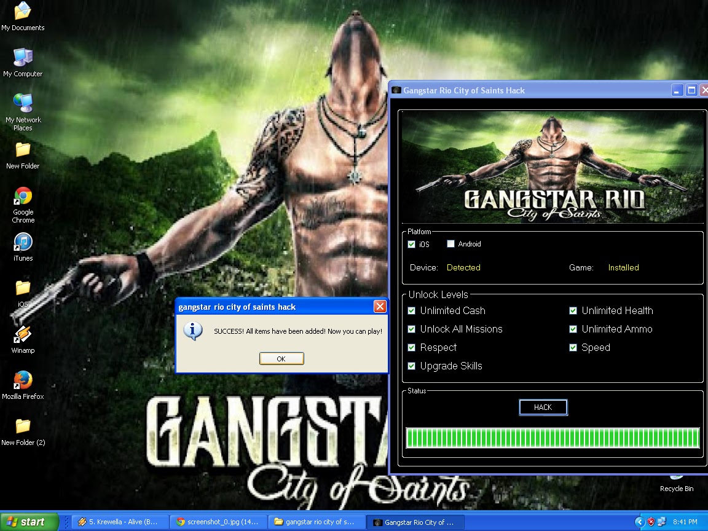
Task: Toggle the Unlock All Missions checkbox
Action: [411, 329]
